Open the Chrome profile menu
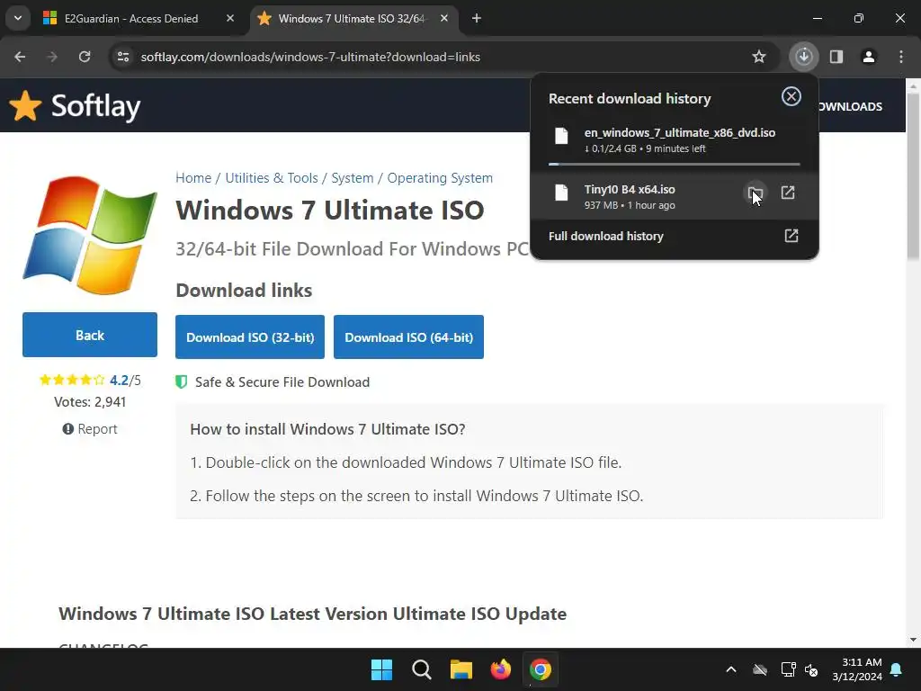Screen dimensions: 921x691 pos(869,57)
